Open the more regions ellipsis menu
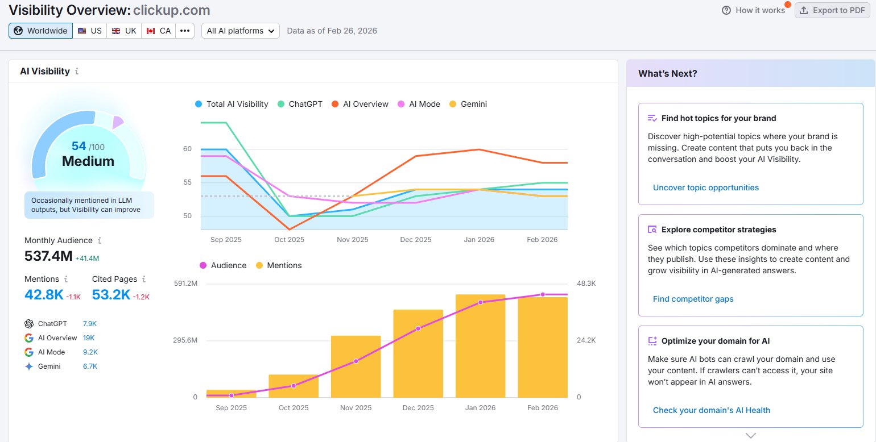 185,31
